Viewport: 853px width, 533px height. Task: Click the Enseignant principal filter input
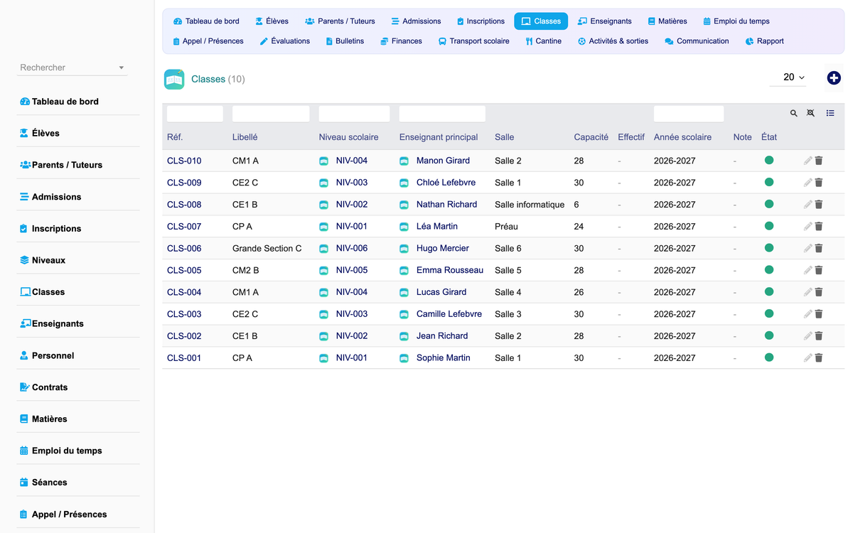point(442,114)
